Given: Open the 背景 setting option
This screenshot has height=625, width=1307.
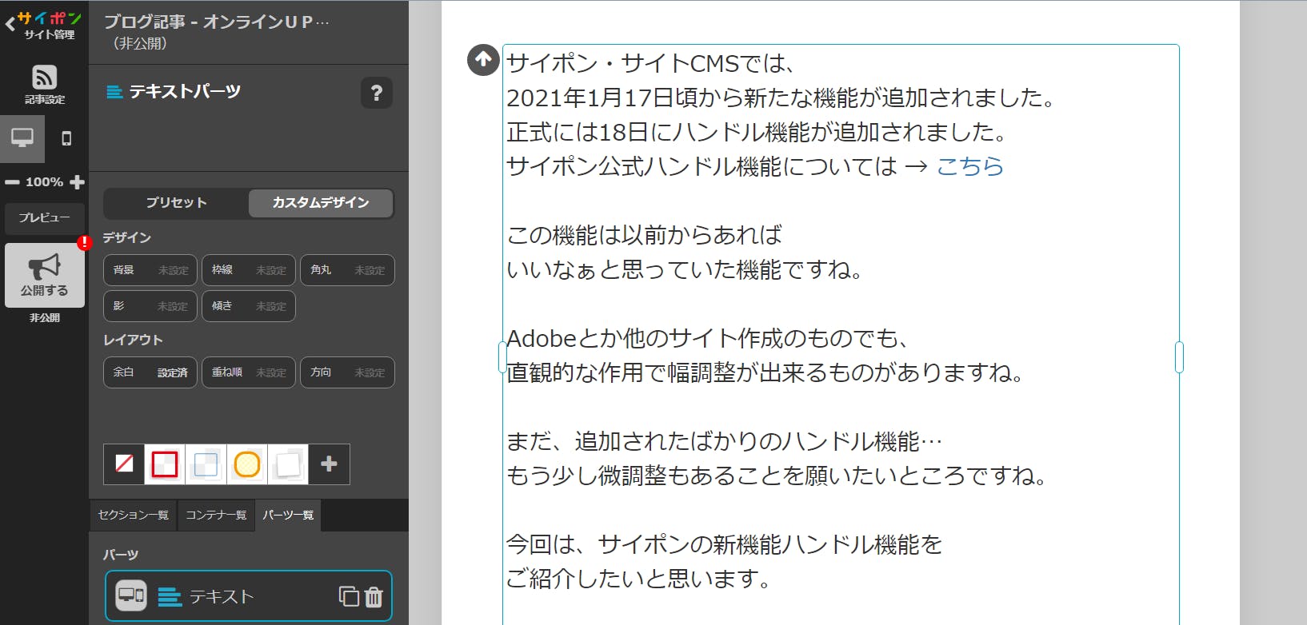Looking at the screenshot, I should click(x=150, y=270).
